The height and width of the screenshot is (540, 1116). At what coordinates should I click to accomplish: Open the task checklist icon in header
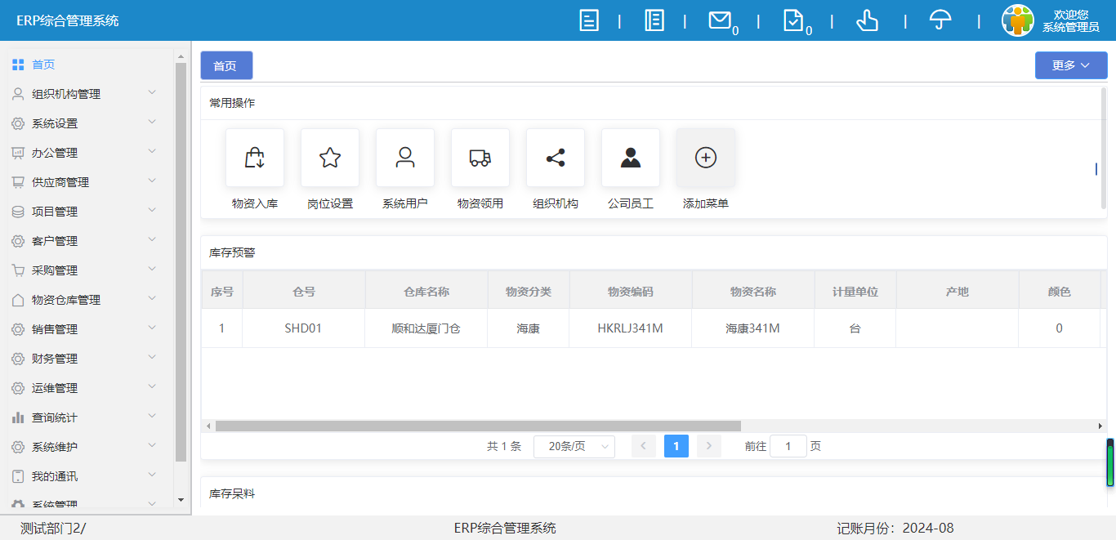[792, 20]
